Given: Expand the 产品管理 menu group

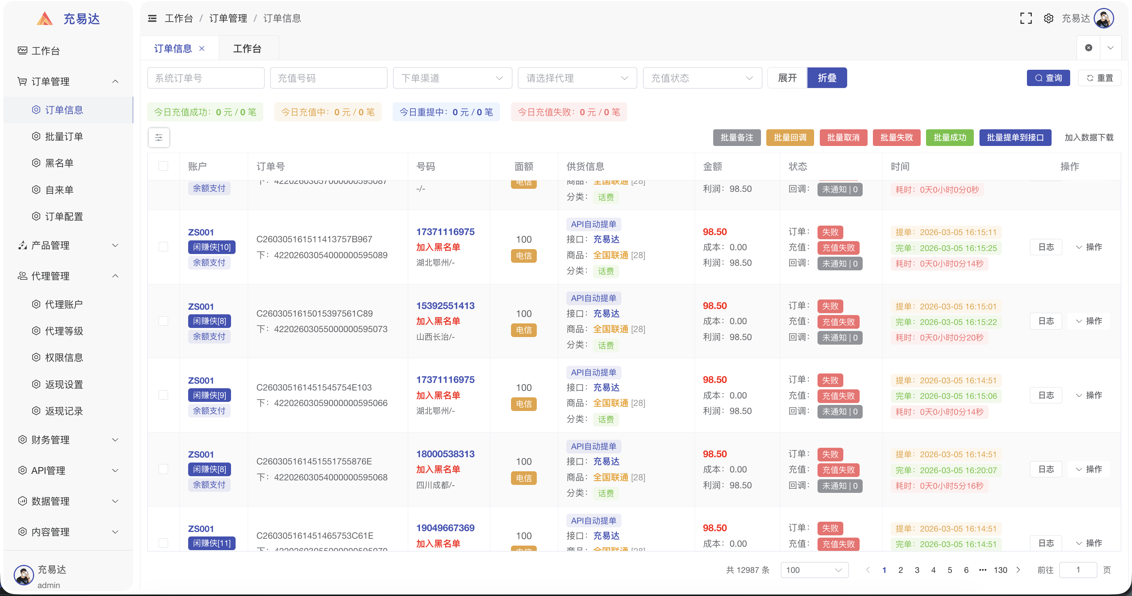Looking at the screenshot, I should coord(115,245).
